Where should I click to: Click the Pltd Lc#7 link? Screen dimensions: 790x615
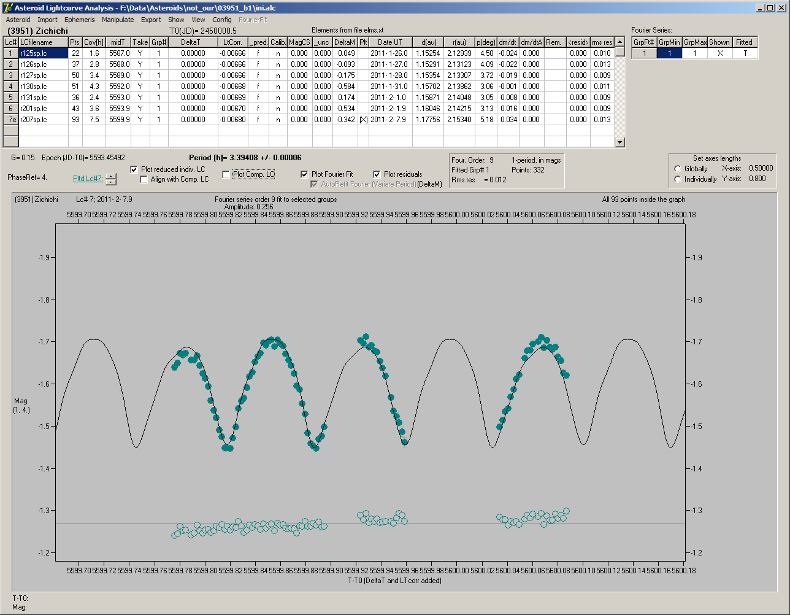(x=88, y=178)
